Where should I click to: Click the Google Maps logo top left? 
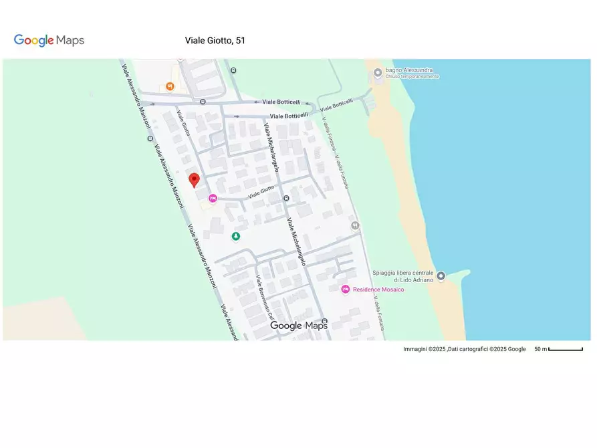tap(49, 40)
